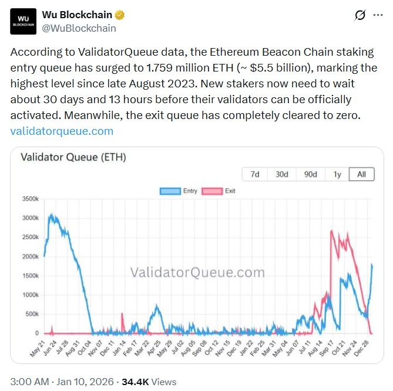Select the 1y range button
393x391 pixels.
click(337, 174)
